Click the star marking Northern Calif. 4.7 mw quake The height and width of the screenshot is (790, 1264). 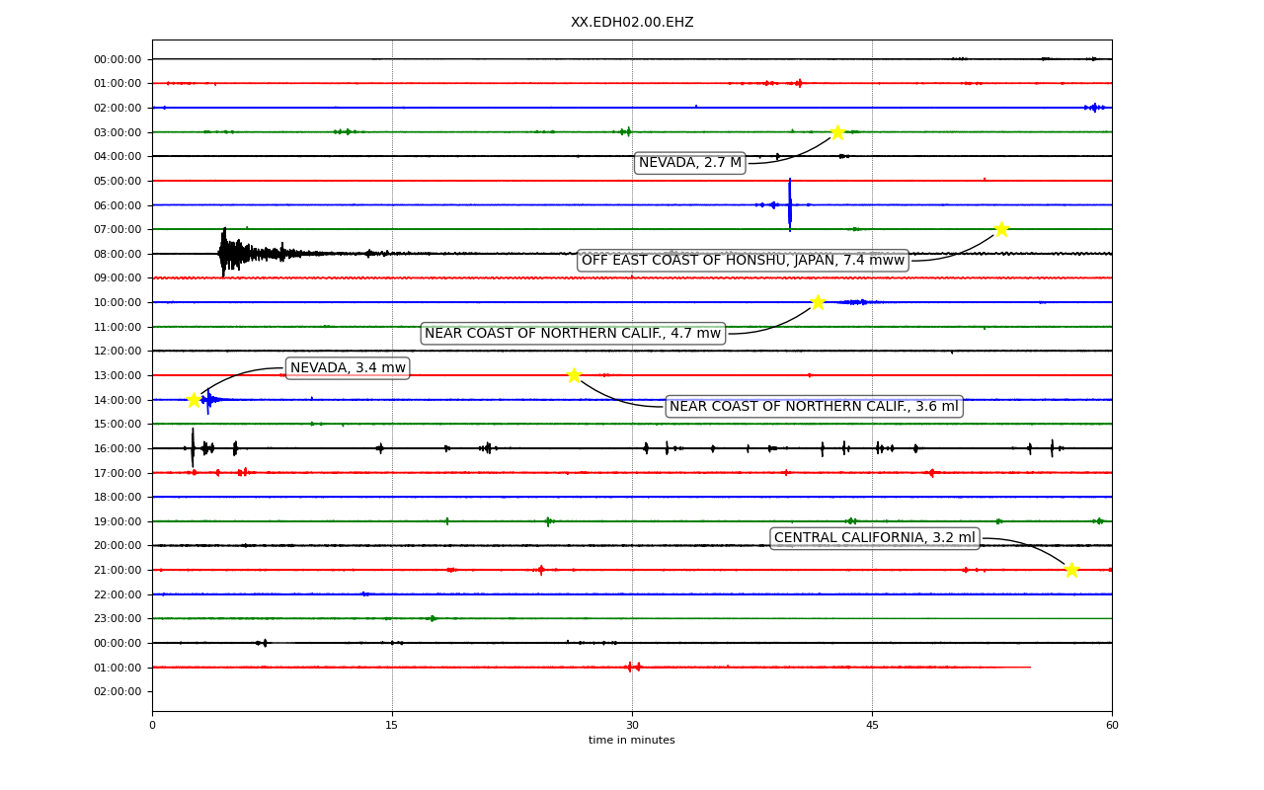pyautogui.click(x=818, y=302)
